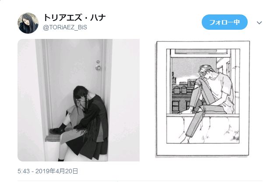Open the トリアエズ・ハナ profile avatar

point(28,23)
